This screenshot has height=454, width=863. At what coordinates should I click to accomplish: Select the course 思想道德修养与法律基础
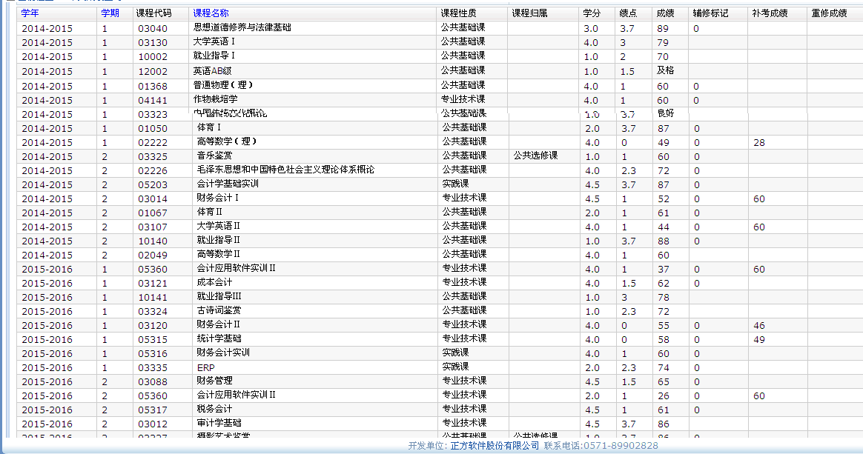point(242,27)
